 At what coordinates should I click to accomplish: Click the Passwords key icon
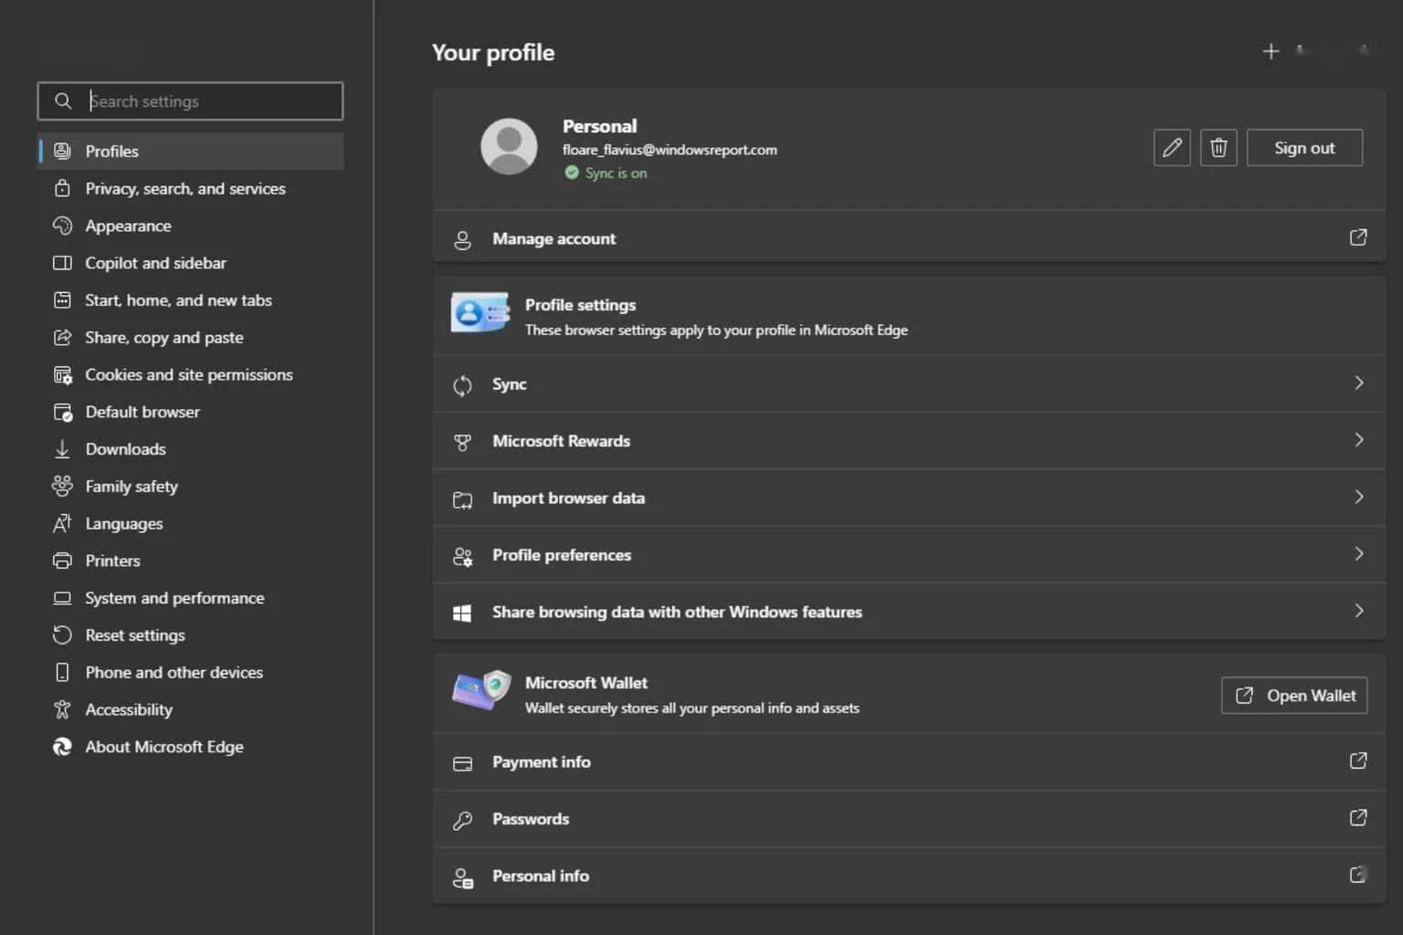pyautogui.click(x=462, y=820)
